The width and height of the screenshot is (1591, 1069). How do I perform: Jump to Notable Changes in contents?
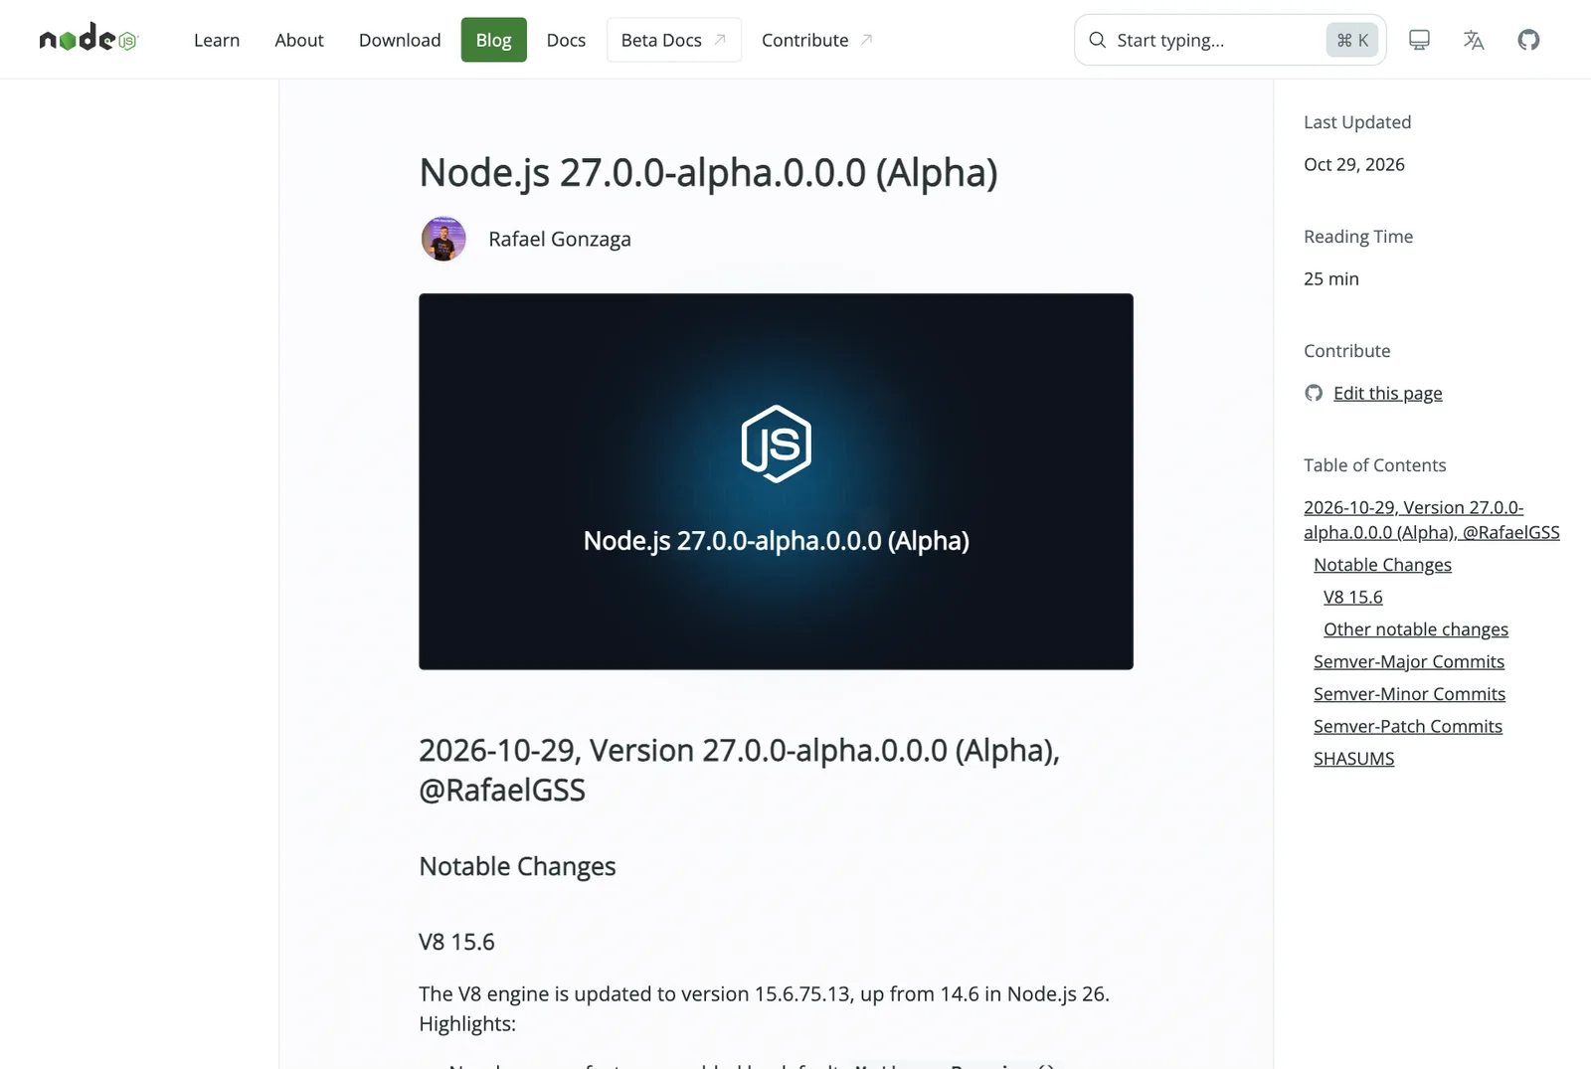(1382, 565)
